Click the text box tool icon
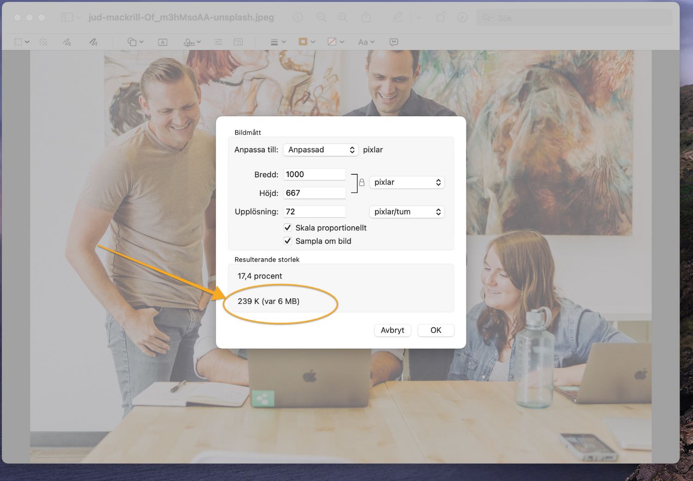693x481 pixels. coord(163,42)
